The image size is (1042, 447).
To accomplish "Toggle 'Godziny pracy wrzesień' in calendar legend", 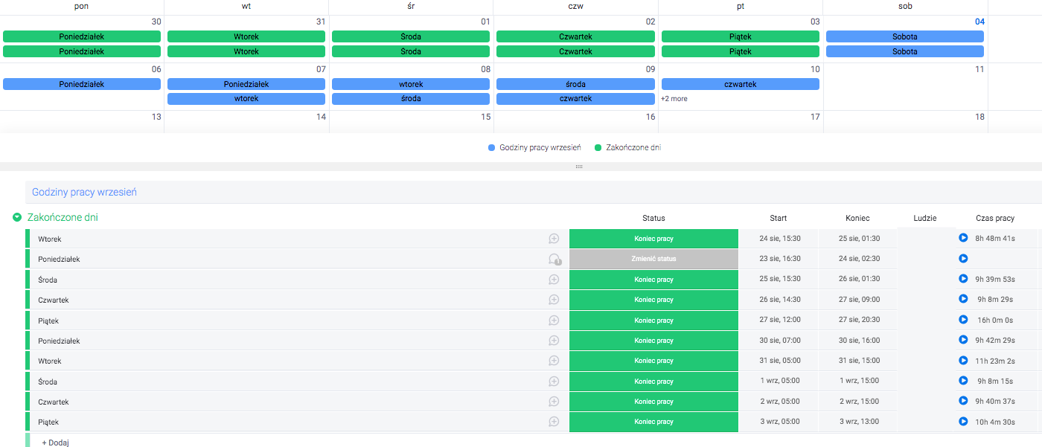I will pos(534,147).
